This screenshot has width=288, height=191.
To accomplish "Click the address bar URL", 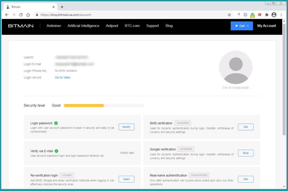I will coord(66,15).
